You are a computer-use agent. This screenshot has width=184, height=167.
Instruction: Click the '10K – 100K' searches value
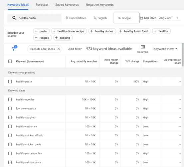(x=89, y=100)
